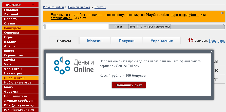Image resolution: width=226 pixels, height=112 pixels.
Task: Select РУС search option
Action: (x=140, y=27)
